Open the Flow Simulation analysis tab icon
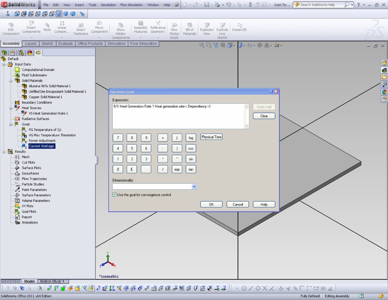The height and width of the screenshot is (300, 388). click(38, 53)
